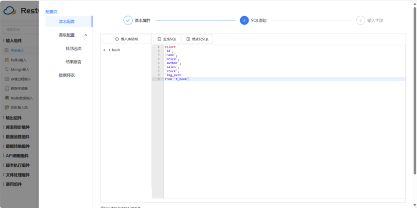Collapse the 高级配置 section chevron
The image size is (417, 208).
86,35
